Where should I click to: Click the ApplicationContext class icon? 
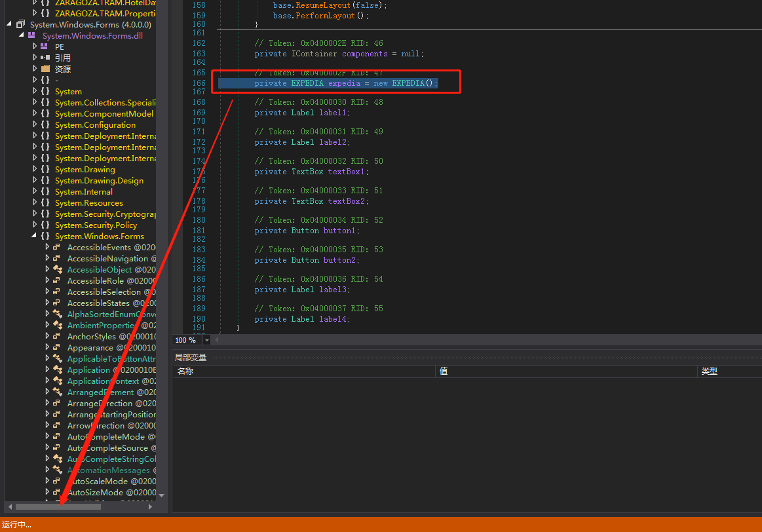click(58, 381)
